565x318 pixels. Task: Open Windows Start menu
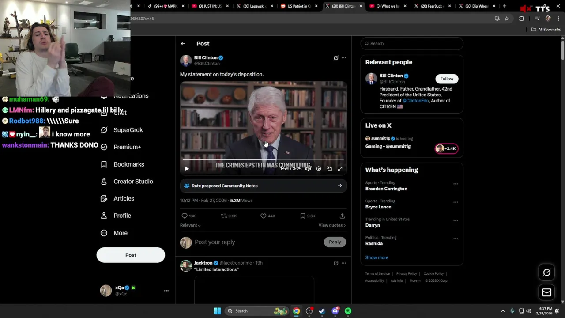[217, 311]
